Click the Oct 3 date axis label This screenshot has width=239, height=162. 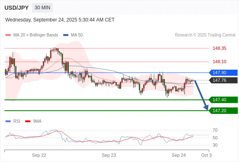pyautogui.click(x=206, y=155)
